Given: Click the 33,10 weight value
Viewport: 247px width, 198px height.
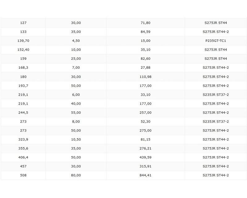Looking at the screenshot, I should click(145, 95).
